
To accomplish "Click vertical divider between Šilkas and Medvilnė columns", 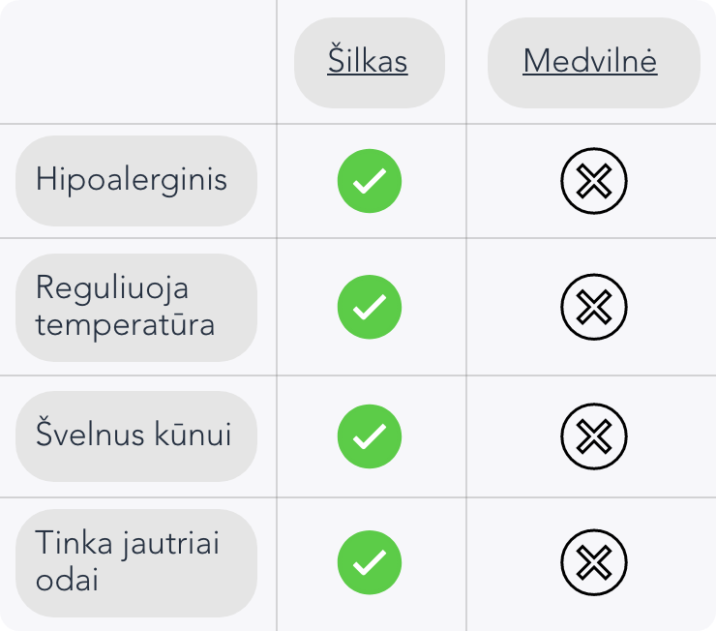I will click(x=466, y=290).
